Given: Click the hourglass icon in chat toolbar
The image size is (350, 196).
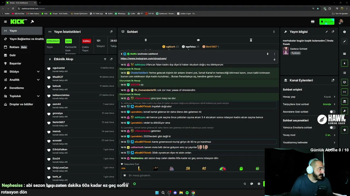Looking at the screenshot, I should [x=251, y=40].
